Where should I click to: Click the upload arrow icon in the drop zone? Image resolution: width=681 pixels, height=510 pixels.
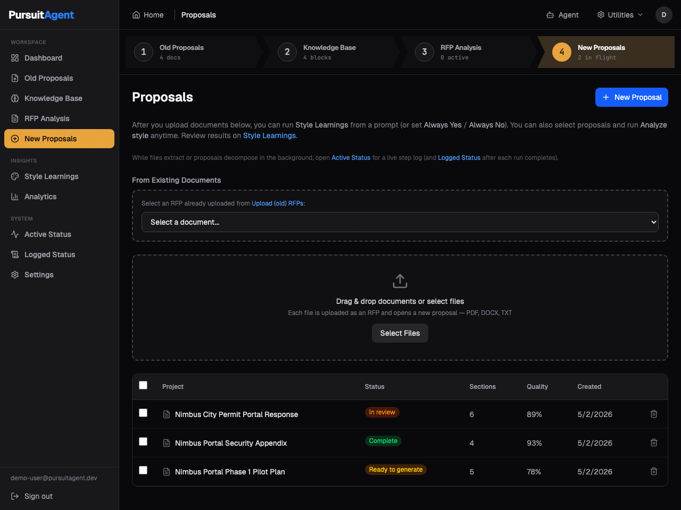point(400,280)
